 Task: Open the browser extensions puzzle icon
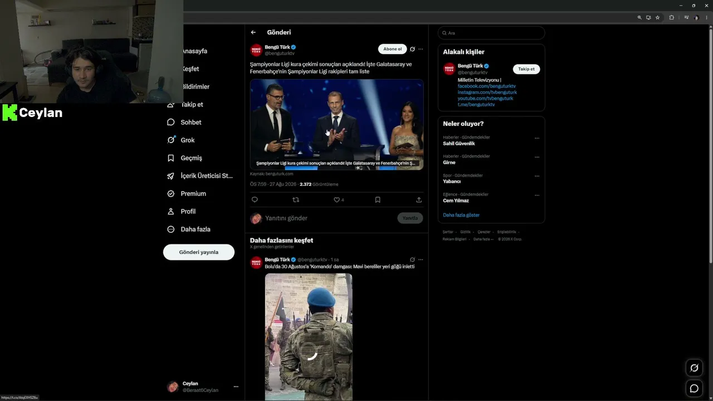672,18
